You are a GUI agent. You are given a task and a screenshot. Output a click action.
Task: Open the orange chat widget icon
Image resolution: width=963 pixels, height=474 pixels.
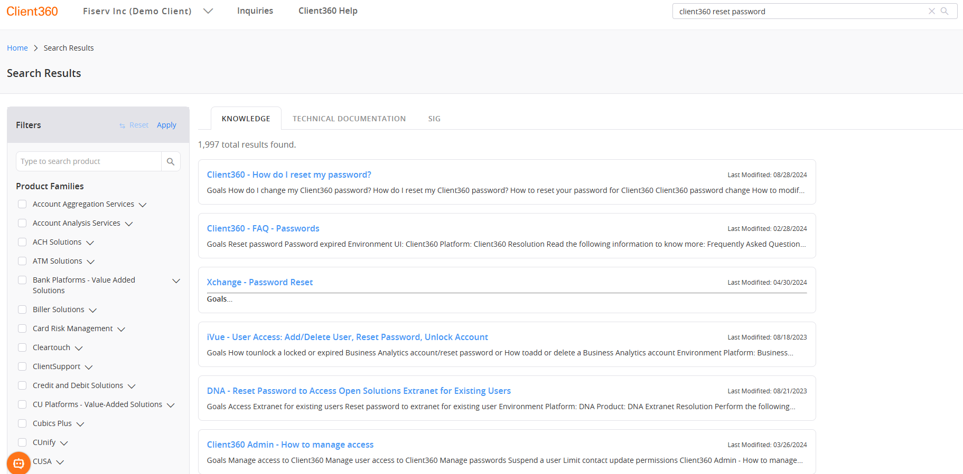tap(18, 463)
